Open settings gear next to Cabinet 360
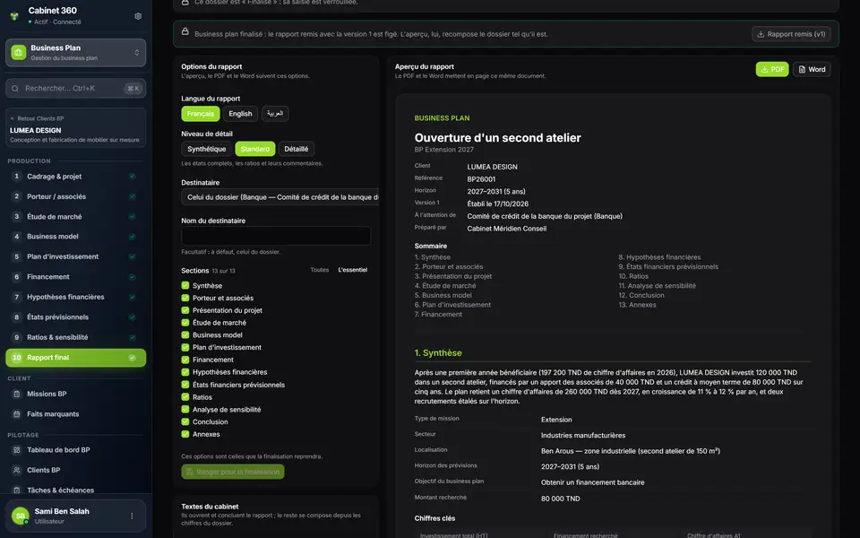Image resolution: width=860 pixels, height=538 pixels. [x=138, y=16]
